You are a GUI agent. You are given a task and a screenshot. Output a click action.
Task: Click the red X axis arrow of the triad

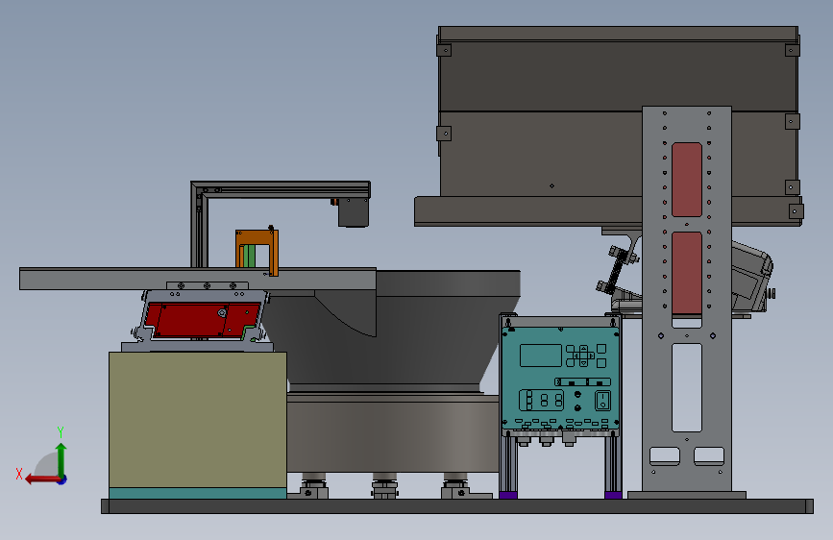[x=41, y=479]
